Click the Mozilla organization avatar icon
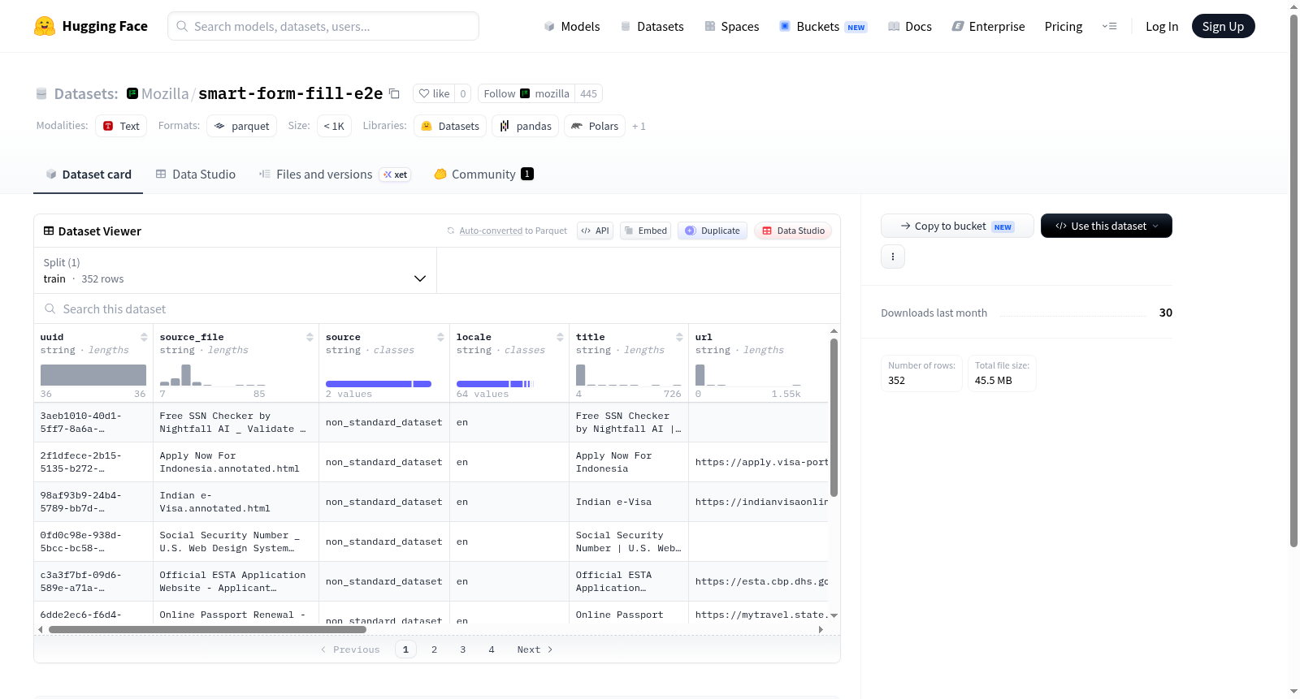 132,93
